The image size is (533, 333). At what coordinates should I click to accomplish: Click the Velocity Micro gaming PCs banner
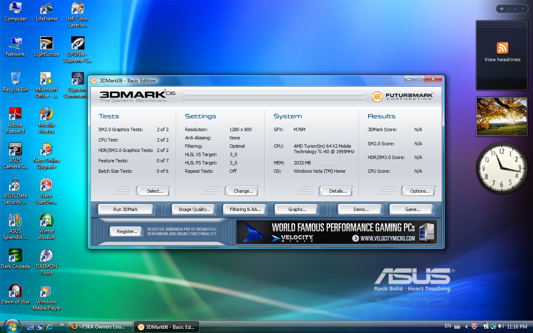click(x=337, y=232)
